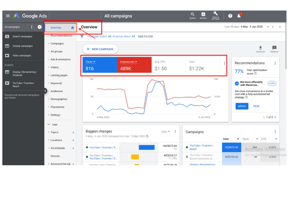This screenshot has height=216, width=288.
Task: Open scorecard three-dot options menu
Action: (x=224, y=63)
